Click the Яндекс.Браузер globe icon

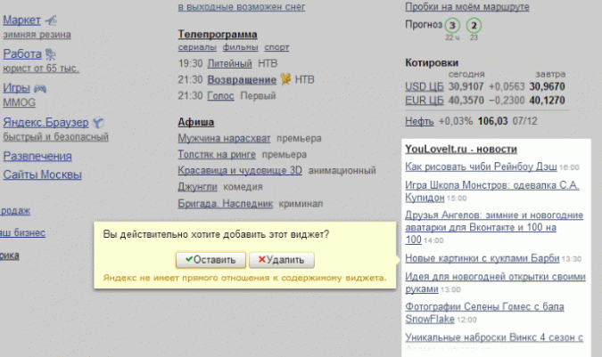[98, 123]
